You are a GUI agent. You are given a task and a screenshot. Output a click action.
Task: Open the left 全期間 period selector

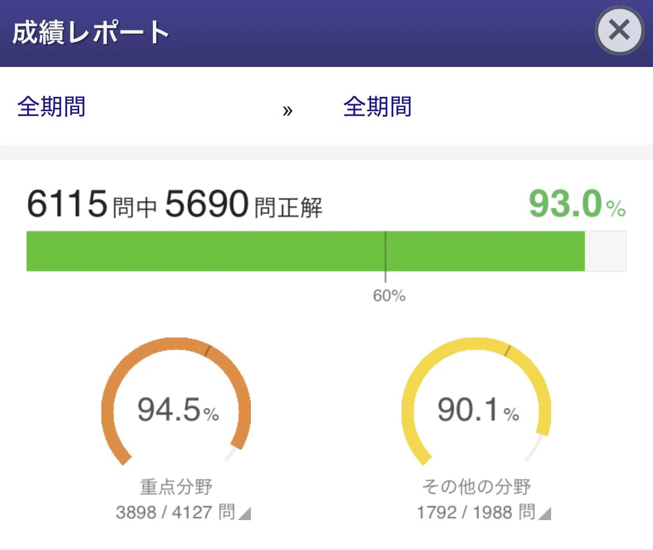click(x=51, y=107)
